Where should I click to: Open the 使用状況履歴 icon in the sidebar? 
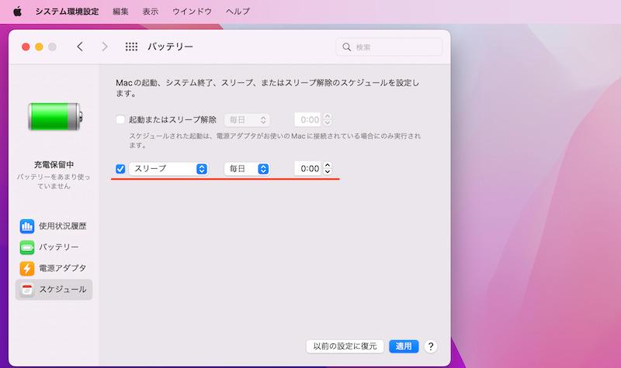point(27,226)
